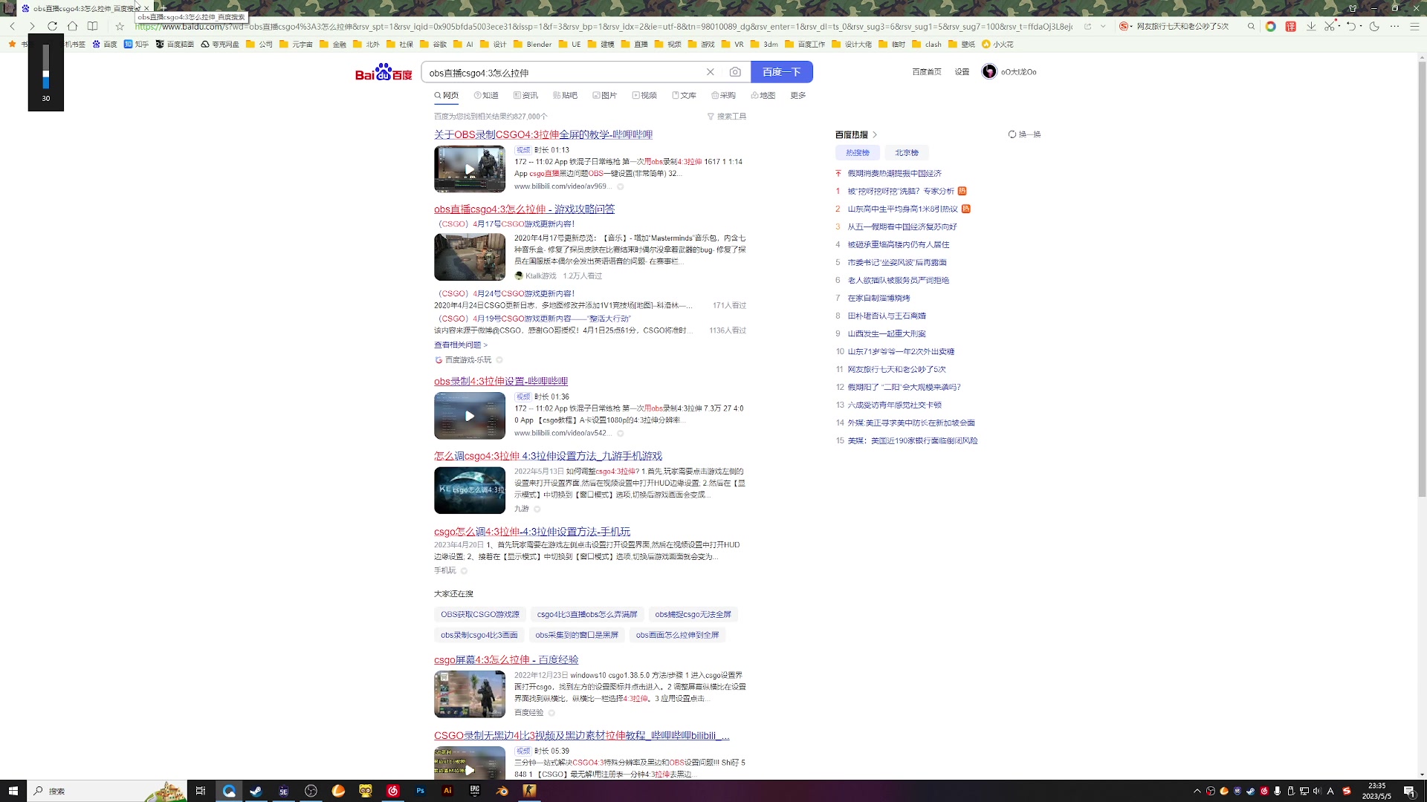
Task: Open 搜索工具 filter options
Action: tap(727, 117)
